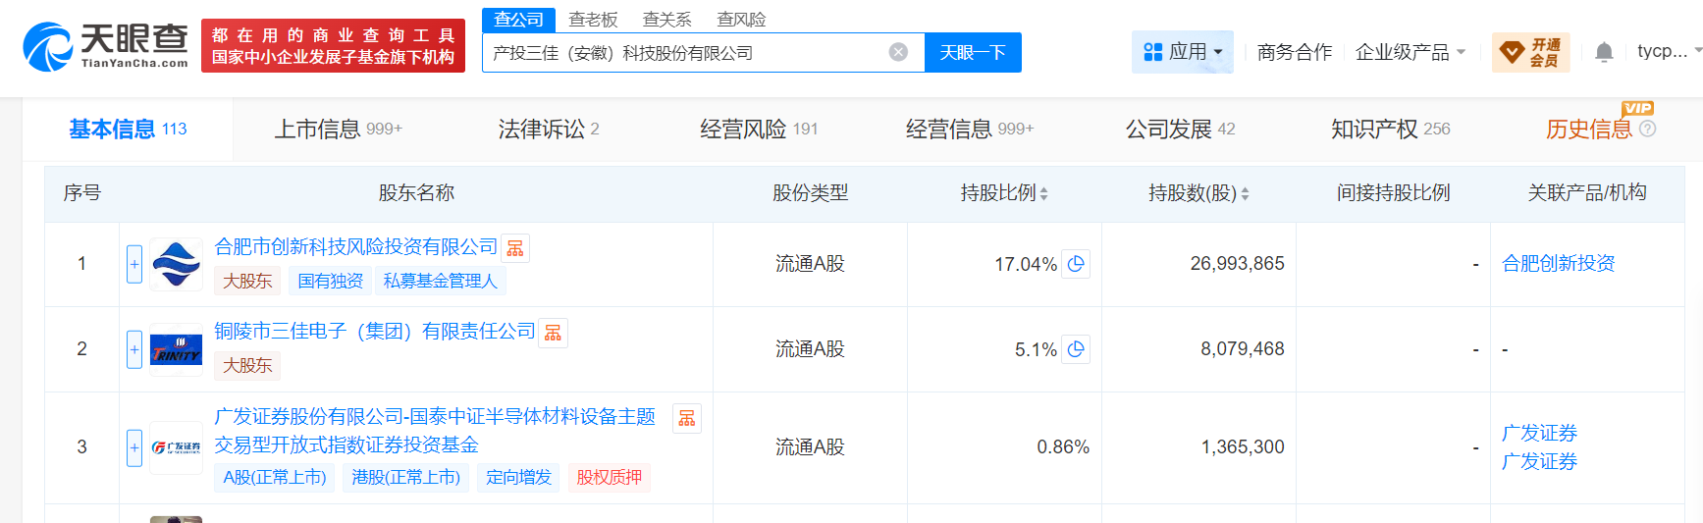Click 大股东 tag in row 1

(x=247, y=281)
